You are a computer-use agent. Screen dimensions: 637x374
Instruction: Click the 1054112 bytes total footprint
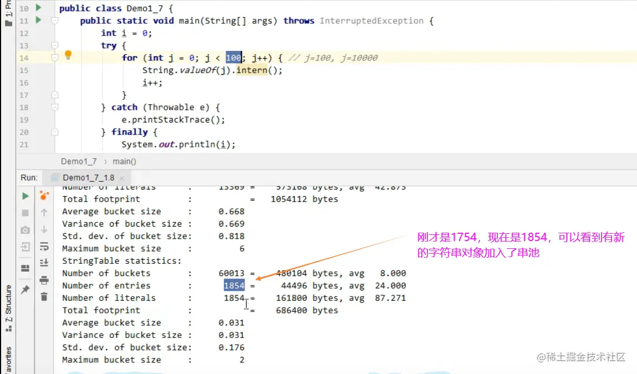click(x=304, y=199)
